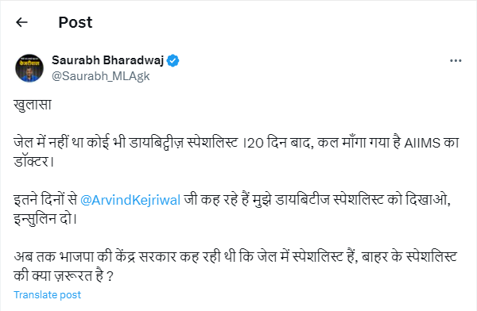
Task: Click the word खुलासा in the post
Action: (33, 105)
